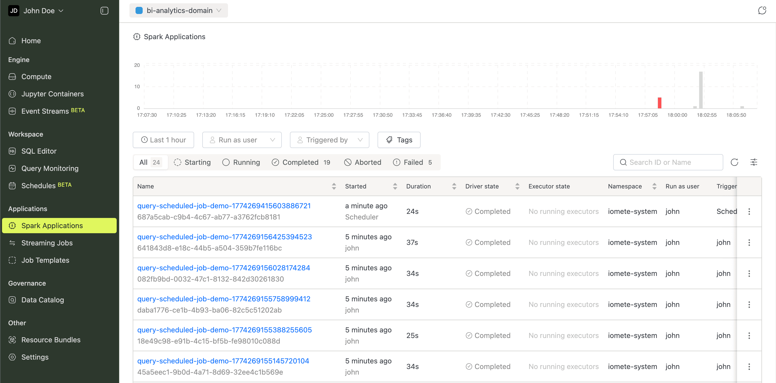Click the Jupyter Containers icon
The image size is (776, 383).
[12, 94]
